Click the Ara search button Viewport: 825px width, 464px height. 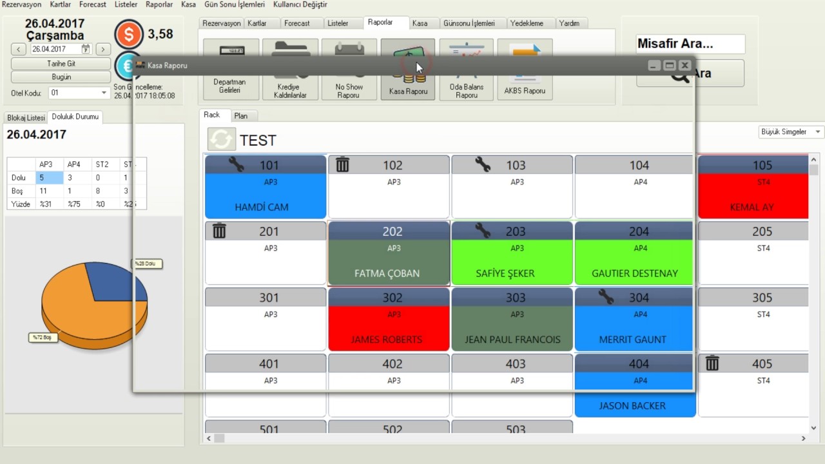pyautogui.click(x=690, y=73)
